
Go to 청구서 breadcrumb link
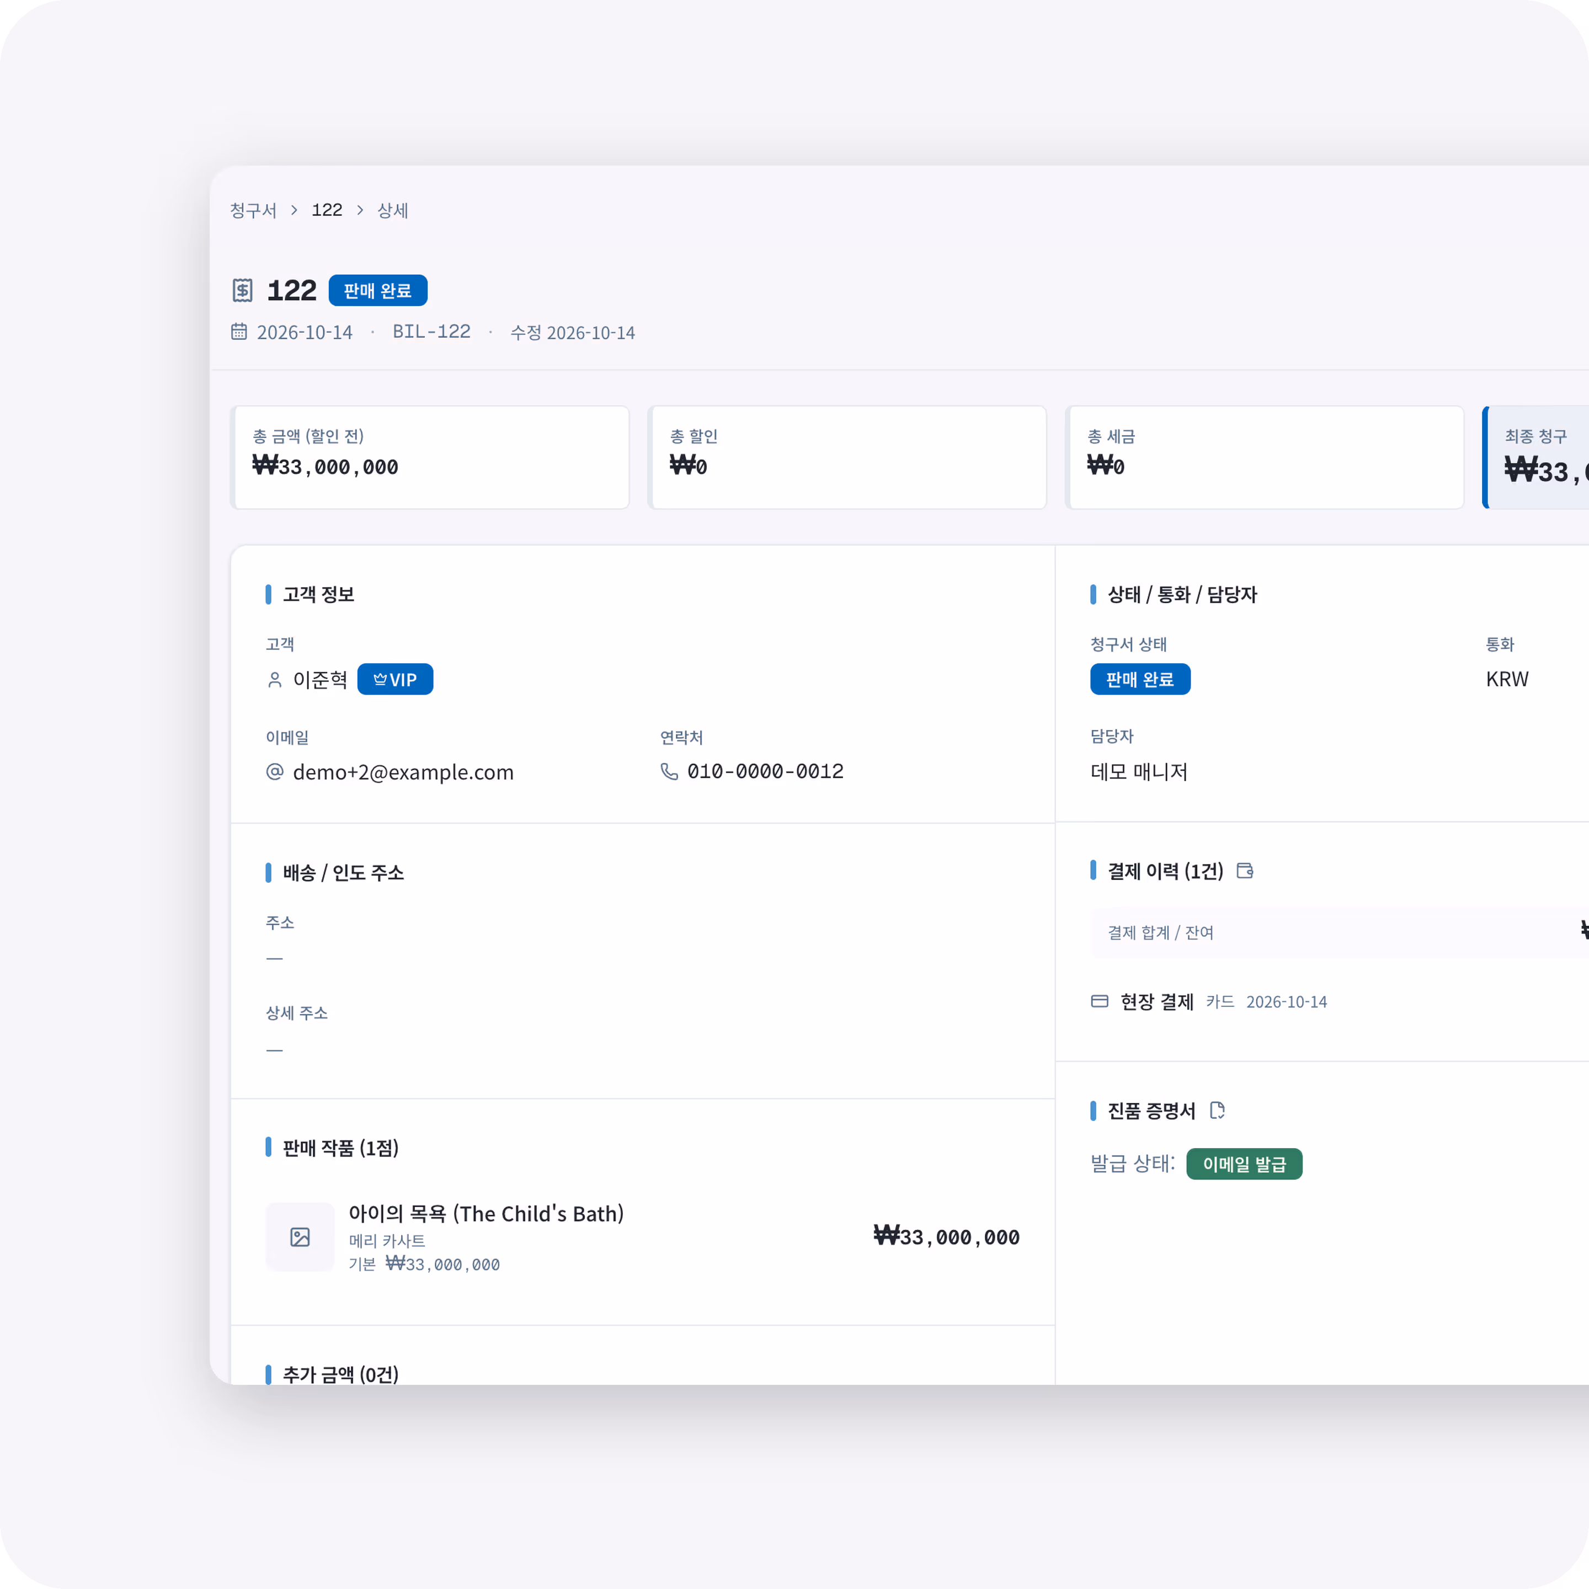(253, 211)
